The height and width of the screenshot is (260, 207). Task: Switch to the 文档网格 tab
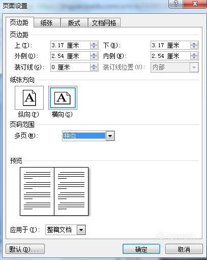(x=104, y=23)
